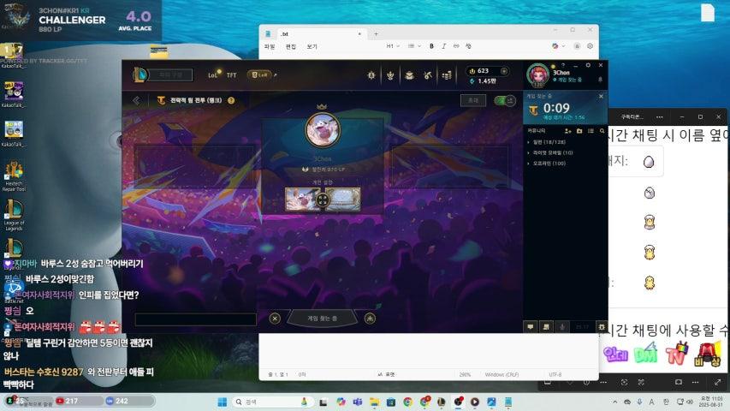The width and height of the screenshot is (730, 411).
Task: Open Notepad settings gear
Action: [x=590, y=46]
